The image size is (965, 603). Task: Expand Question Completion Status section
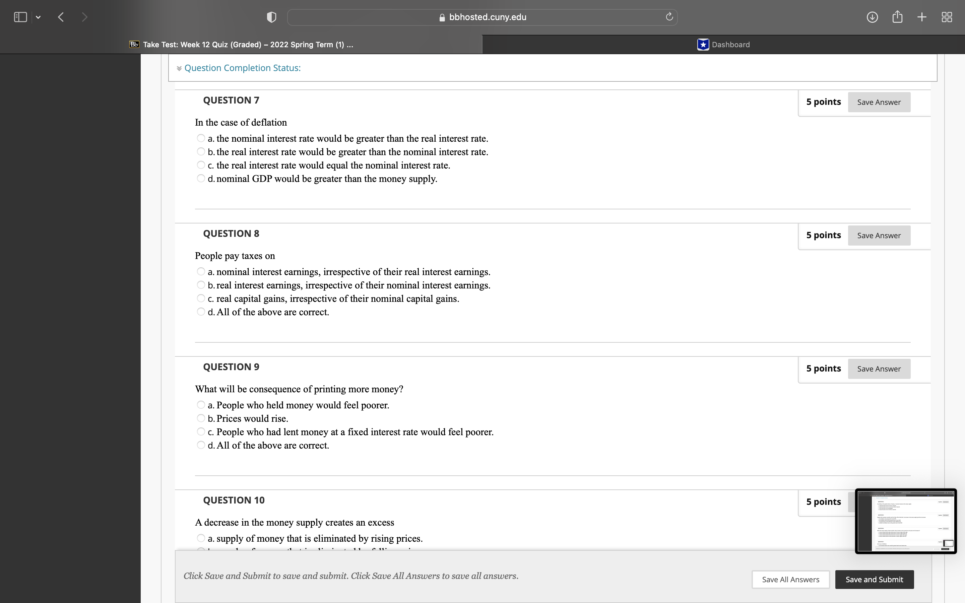(x=242, y=68)
